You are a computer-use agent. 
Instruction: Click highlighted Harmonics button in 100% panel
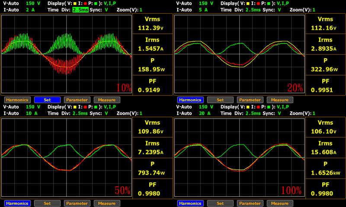(190, 204)
